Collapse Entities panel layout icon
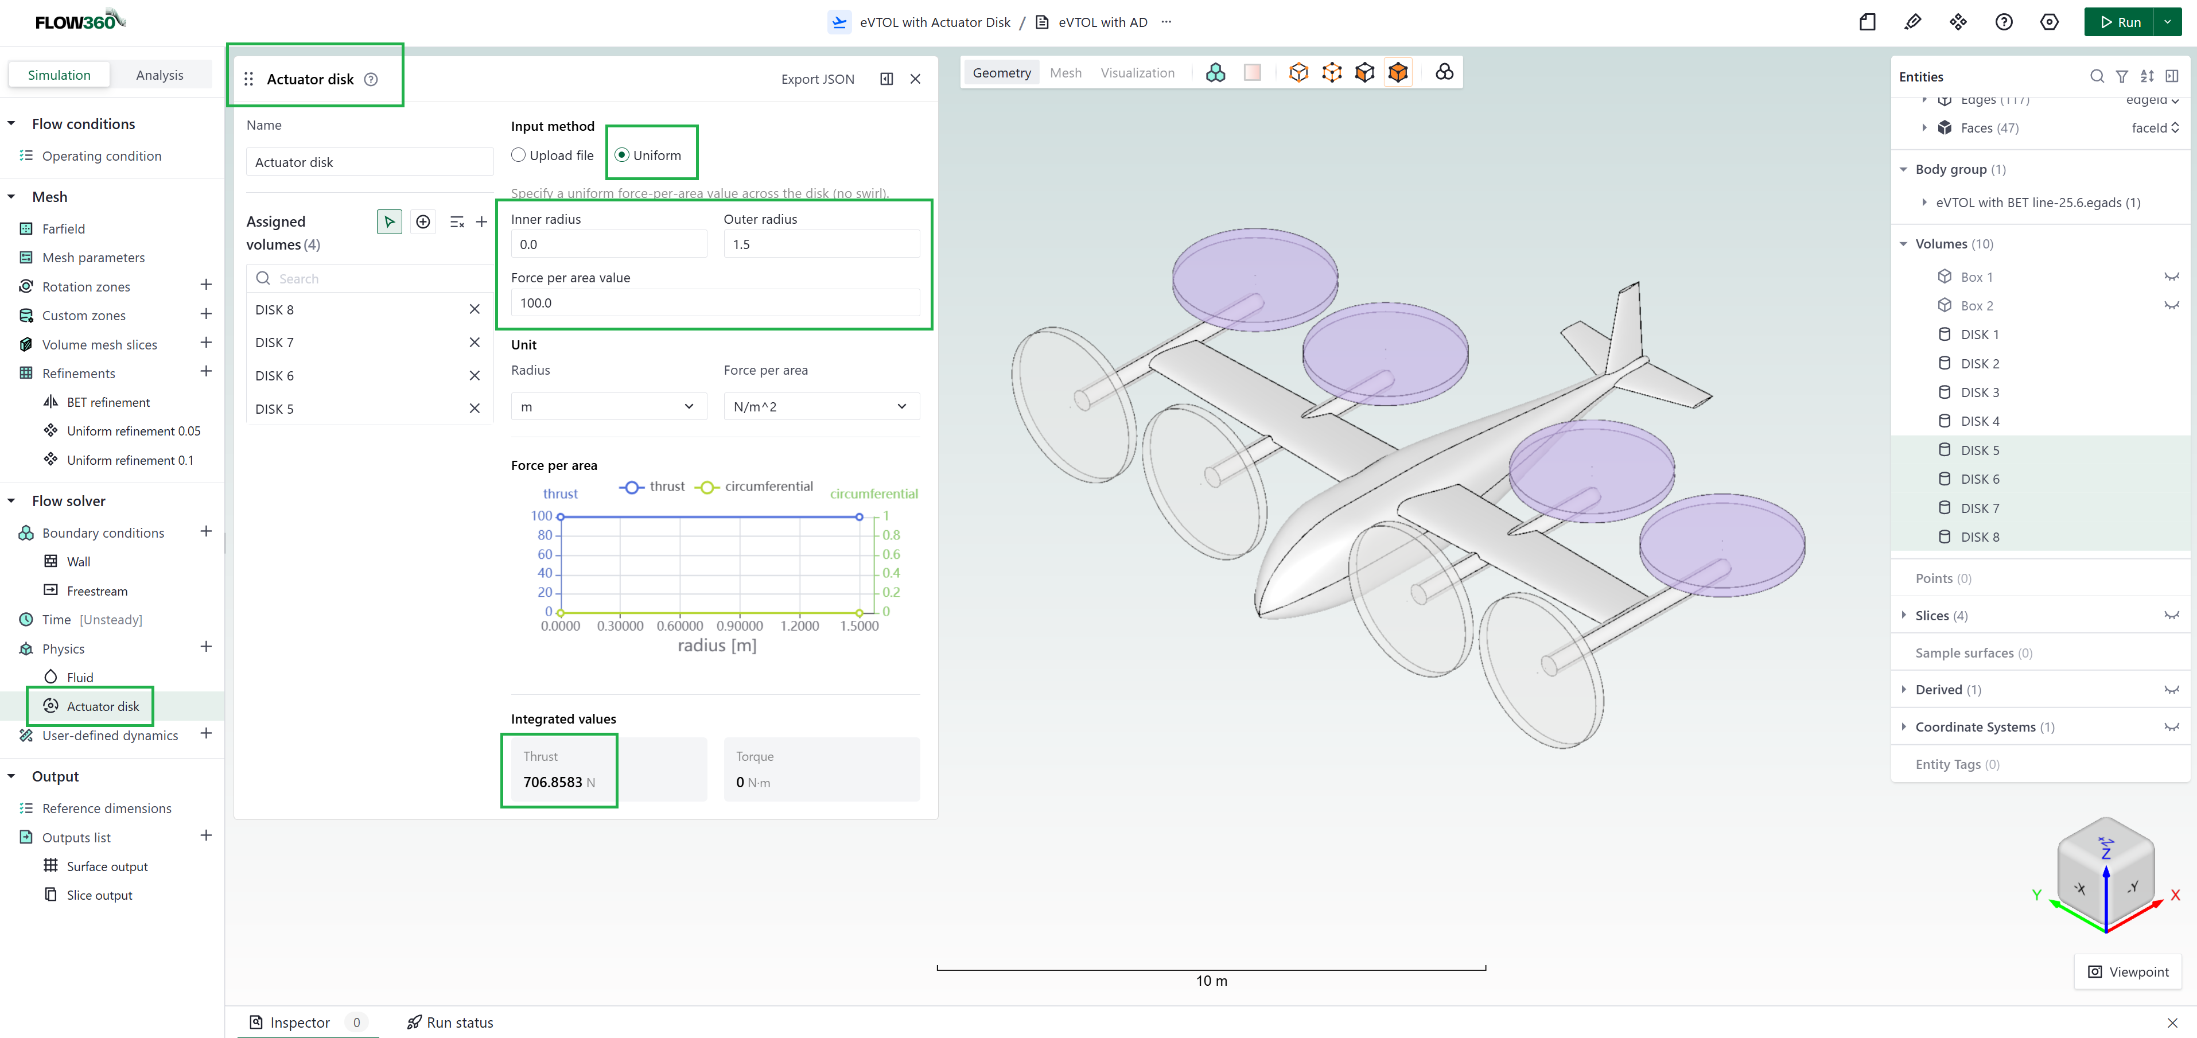Viewport: 2197px width, 1038px height. point(2172,77)
